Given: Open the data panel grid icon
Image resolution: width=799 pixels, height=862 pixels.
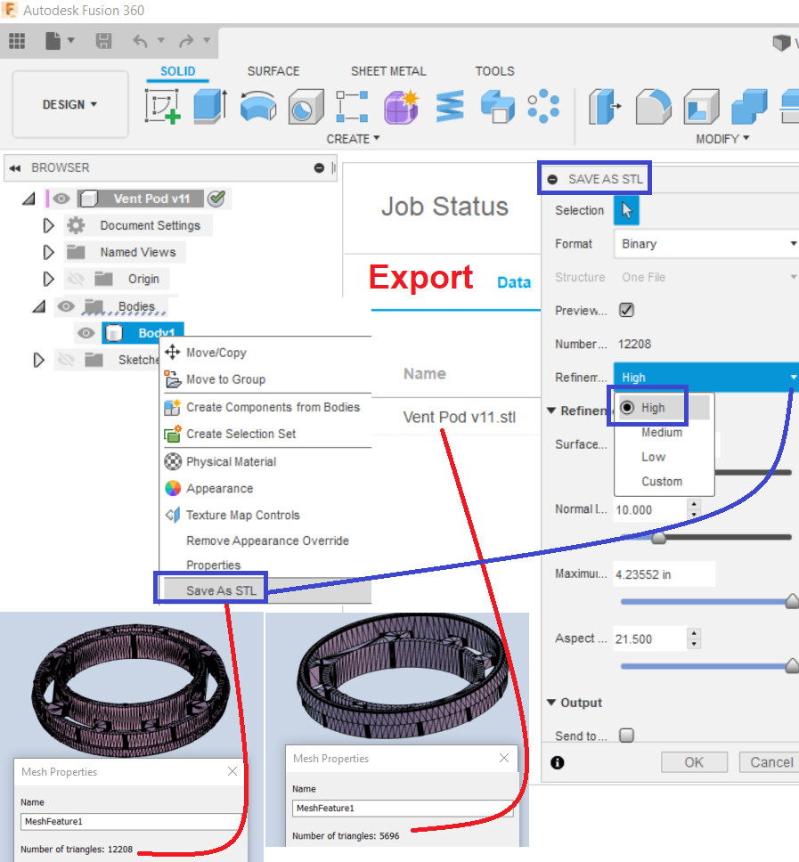Looking at the screenshot, I should point(17,41).
